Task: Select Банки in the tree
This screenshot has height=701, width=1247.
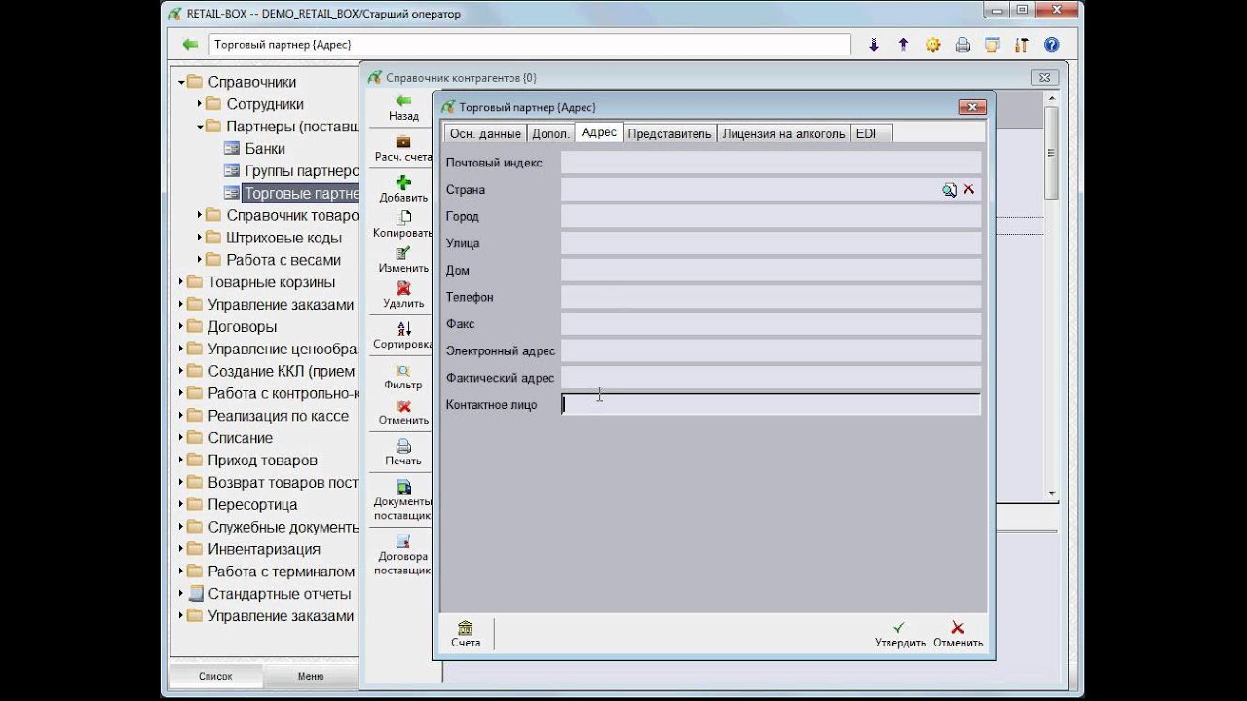Action: coord(264,149)
